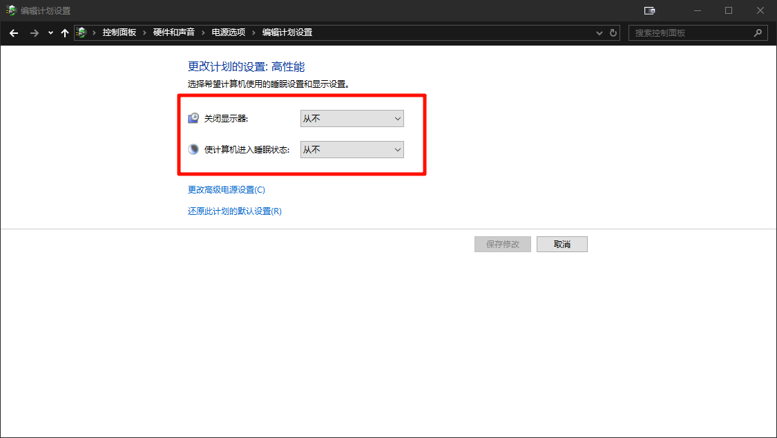Close the 编辑计划设置 window

tap(760, 10)
